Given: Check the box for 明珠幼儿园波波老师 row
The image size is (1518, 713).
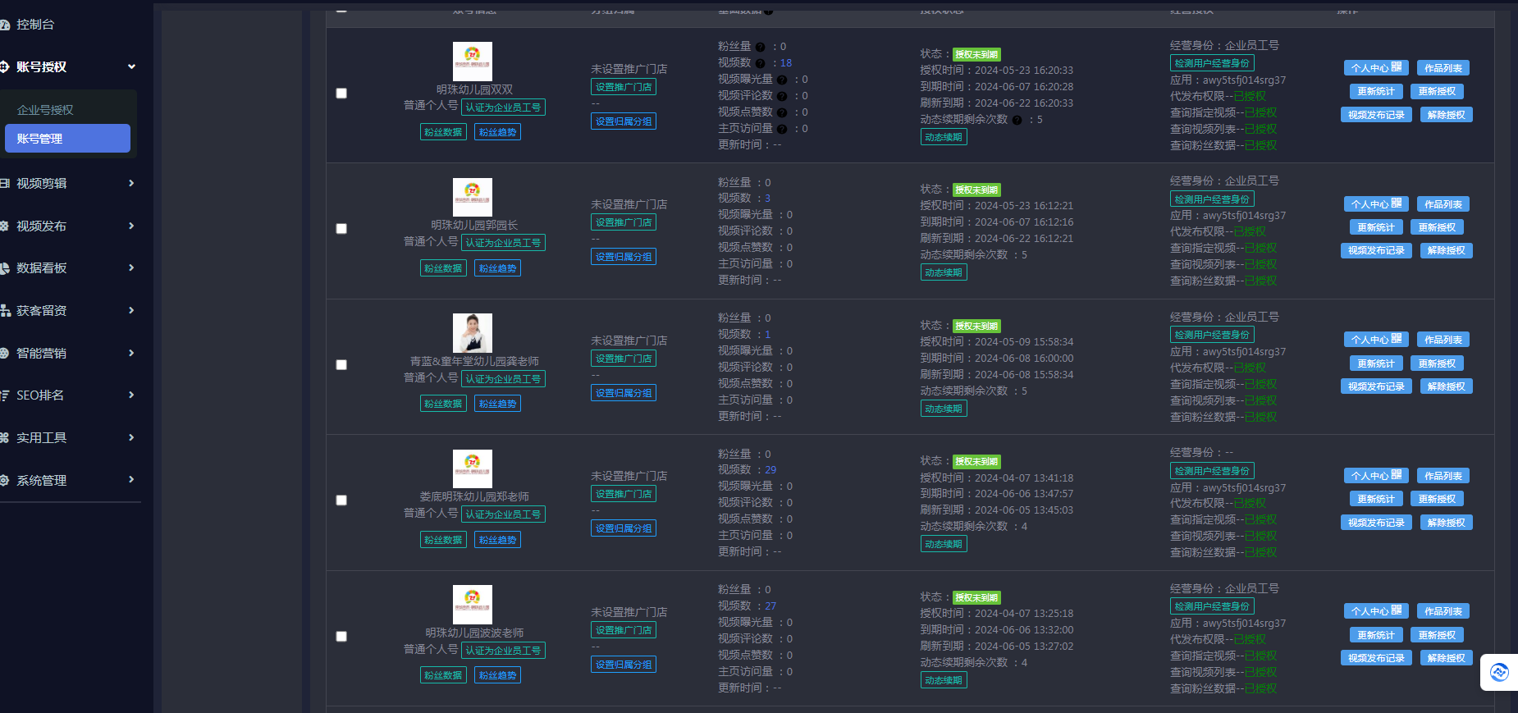Looking at the screenshot, I should click(341, 637).
